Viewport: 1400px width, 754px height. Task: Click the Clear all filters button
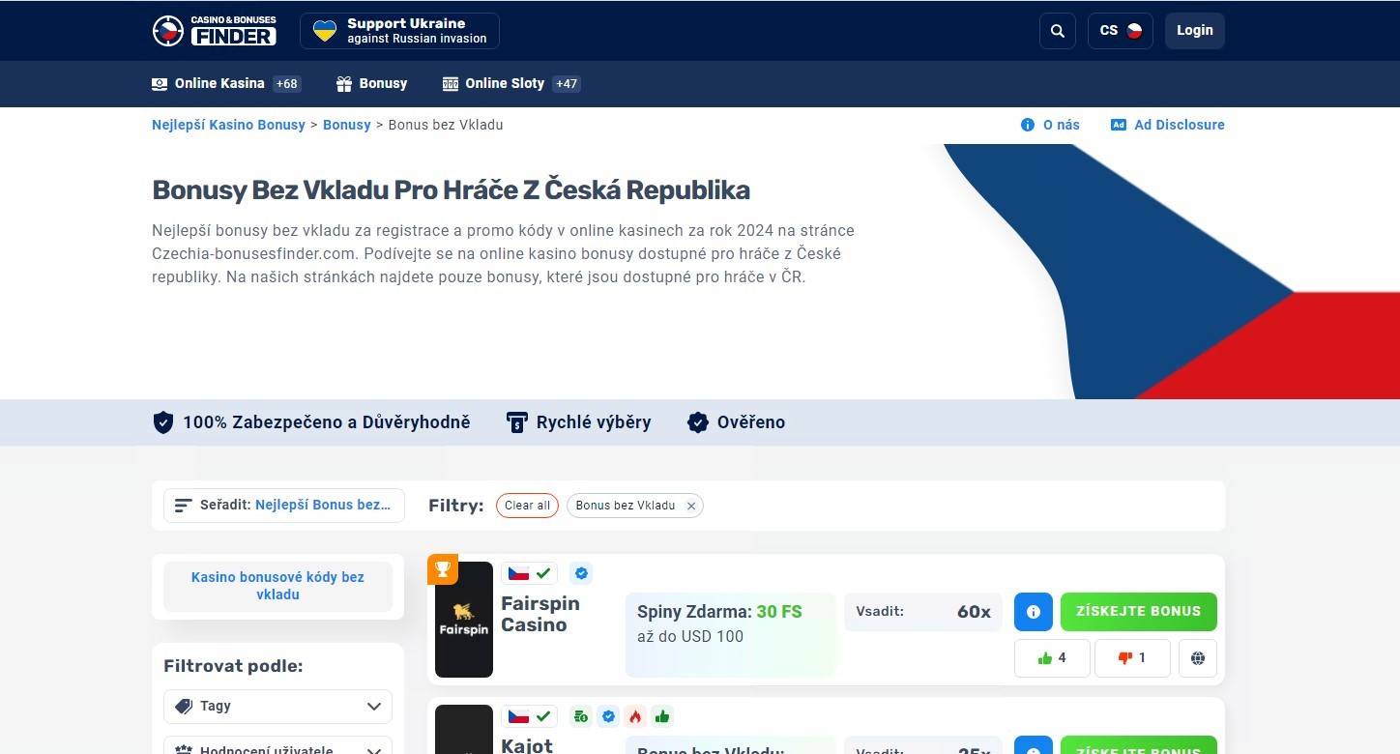[x=527, y=506]
